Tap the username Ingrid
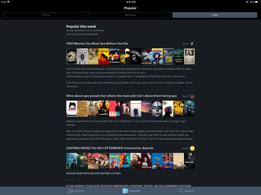 pos(185,96)
